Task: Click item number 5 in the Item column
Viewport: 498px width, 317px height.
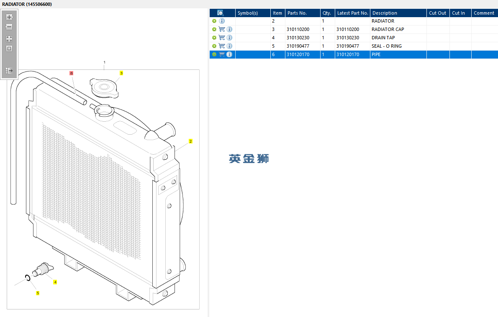Action: (x=273, y=46)
